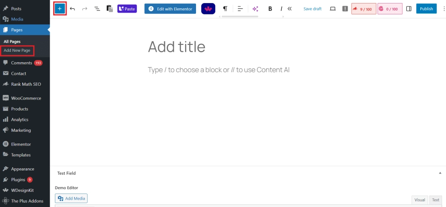Viewport: 446px width, 207px height.
Task: Open the Content AI sparkle icon
Action: (x=255, y=9)
